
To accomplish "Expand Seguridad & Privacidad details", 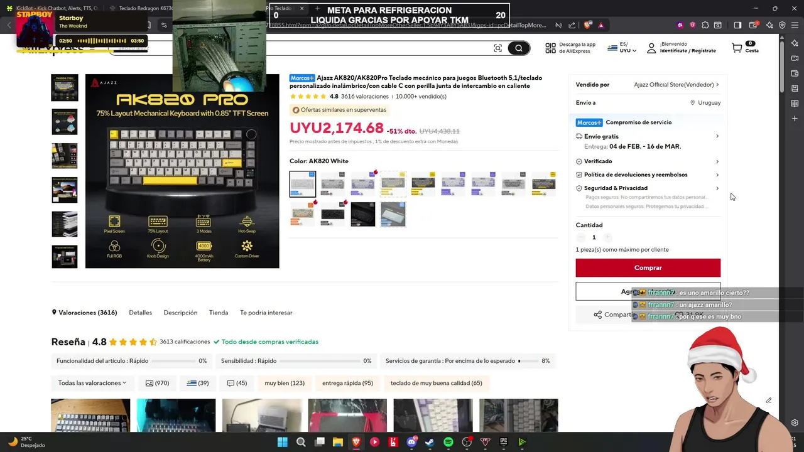I will [717, 188].
